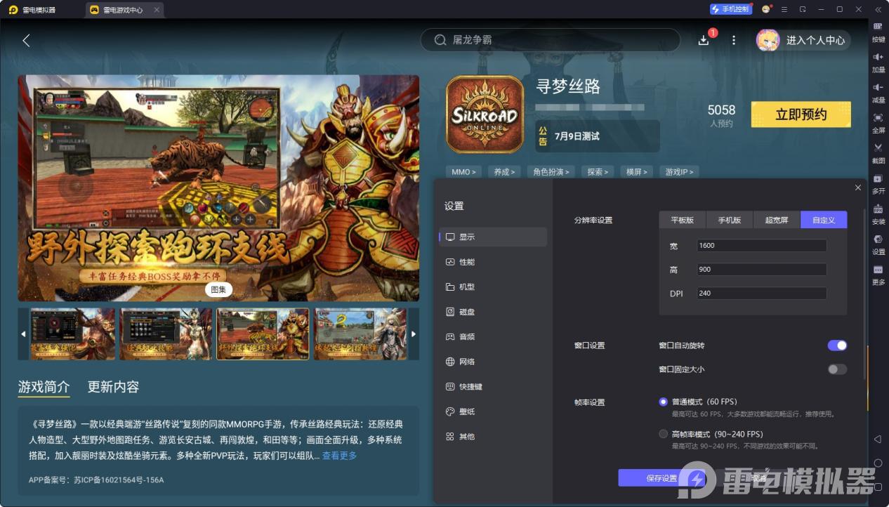889x507 pixels.
Task: Select the 普通模式 (60 FPS) radio button
Action: tap(663, 402)
